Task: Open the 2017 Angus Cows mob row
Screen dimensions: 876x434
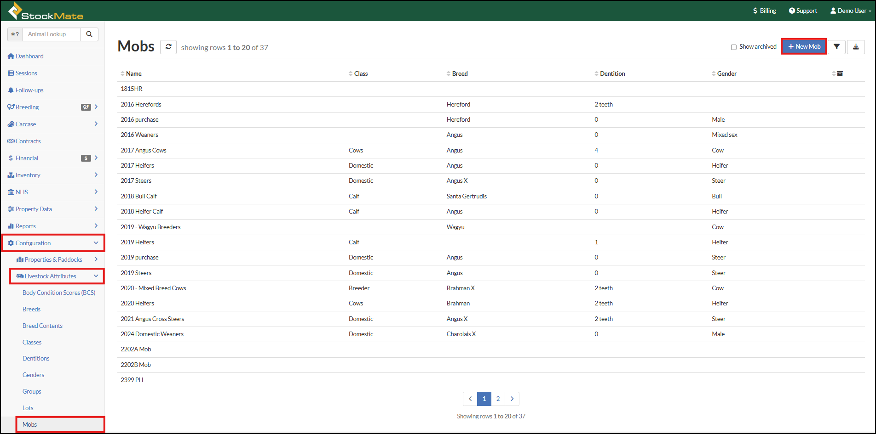Action: click(x=144, y=150)
